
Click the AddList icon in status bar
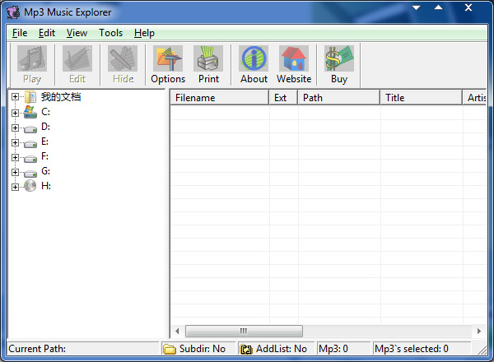246,349
